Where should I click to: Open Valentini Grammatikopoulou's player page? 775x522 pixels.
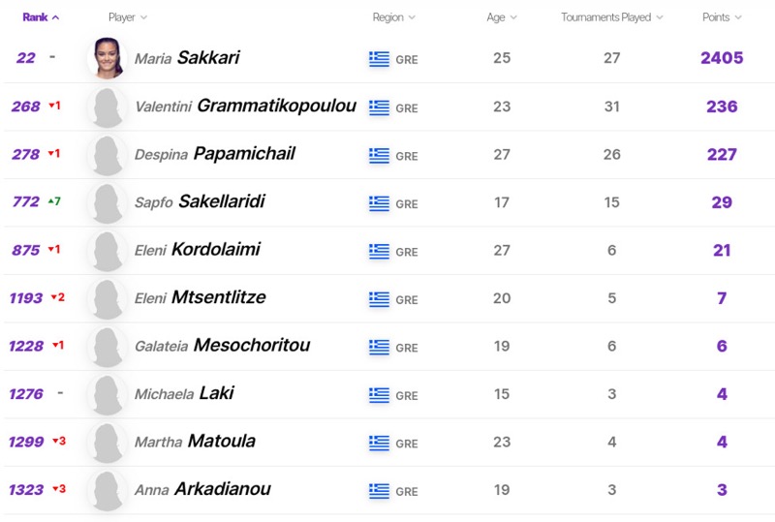(x=245, y=107)
